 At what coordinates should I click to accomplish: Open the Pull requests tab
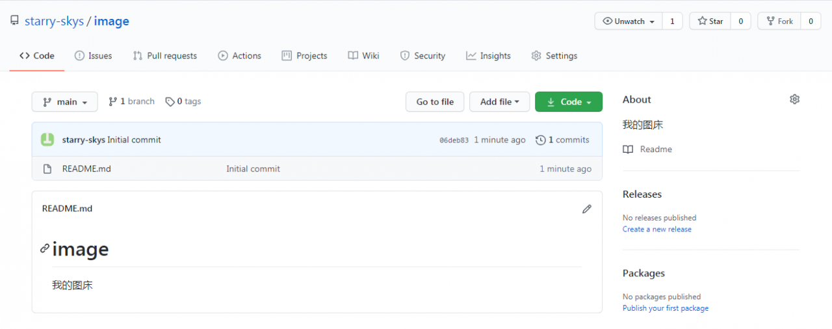(164, 56)
